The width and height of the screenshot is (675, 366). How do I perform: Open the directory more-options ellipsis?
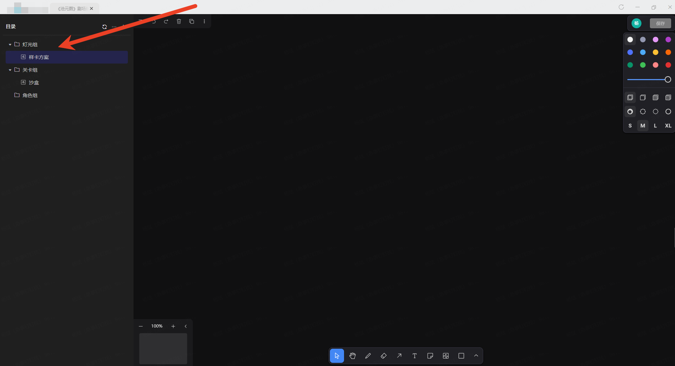(114, 27)
